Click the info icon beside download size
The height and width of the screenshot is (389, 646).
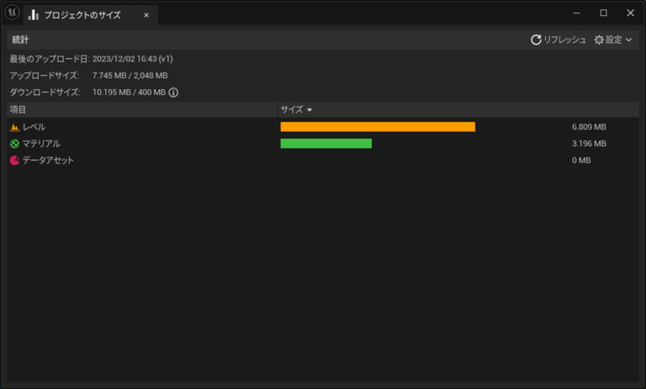click(173, 93)
